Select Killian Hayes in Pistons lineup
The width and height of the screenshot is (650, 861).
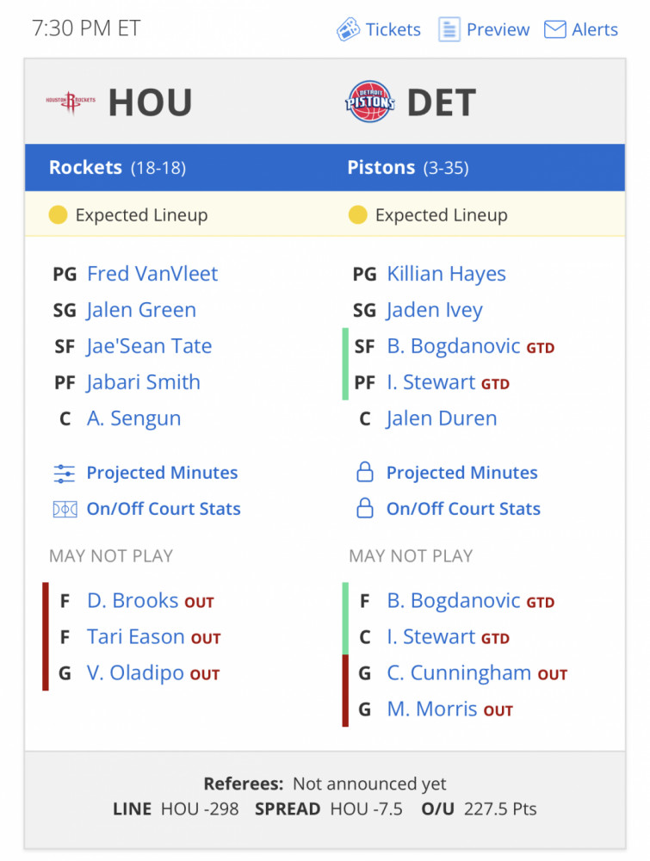coord(446,274)
